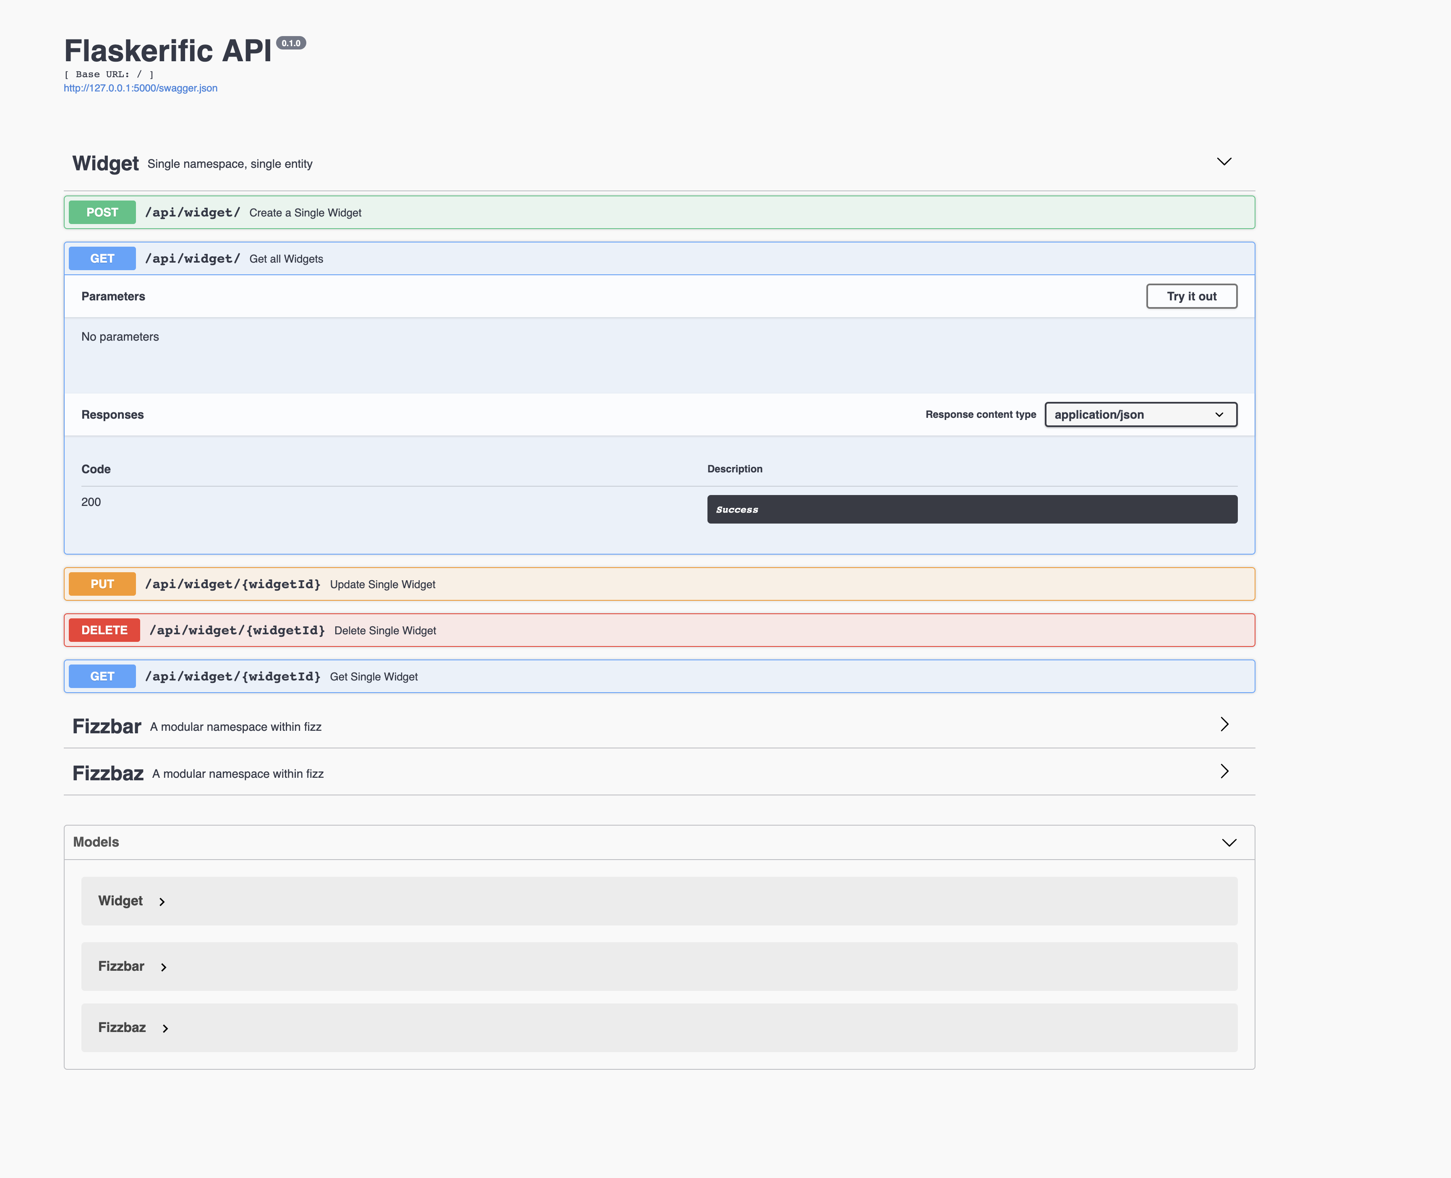This screenshot has height=1178, width=1451.
Task: Collapse the Widget section chevron
Action: [1224, 162]
